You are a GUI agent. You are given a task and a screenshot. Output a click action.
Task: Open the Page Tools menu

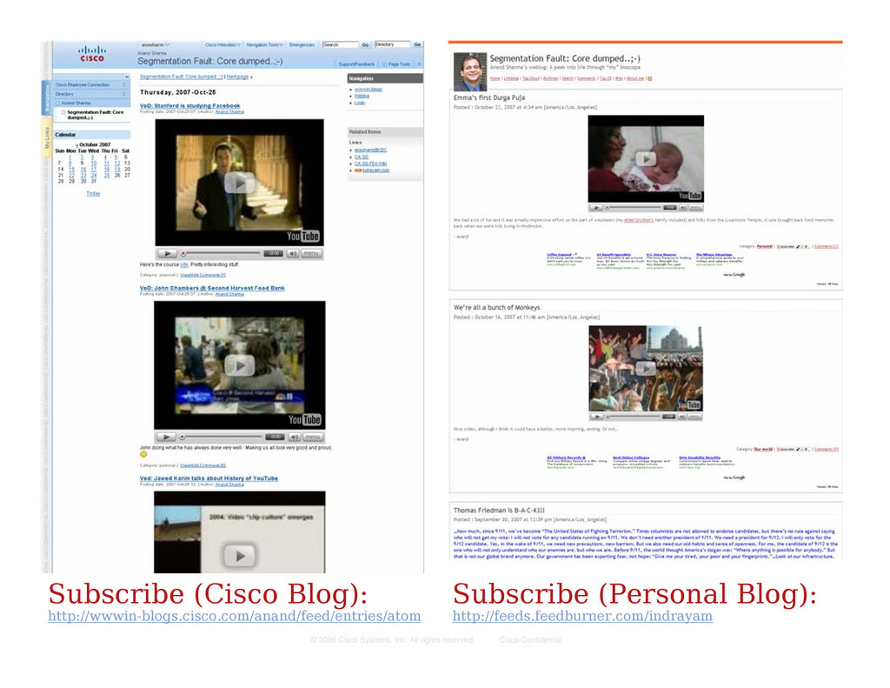click(396, 64)
